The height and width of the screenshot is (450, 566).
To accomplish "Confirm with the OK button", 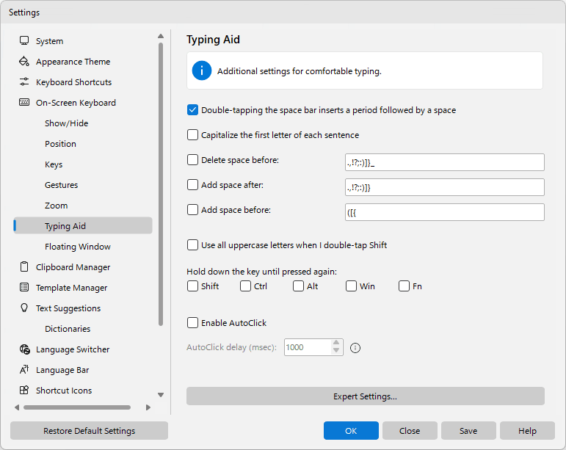I will click(x=351, y=430).
